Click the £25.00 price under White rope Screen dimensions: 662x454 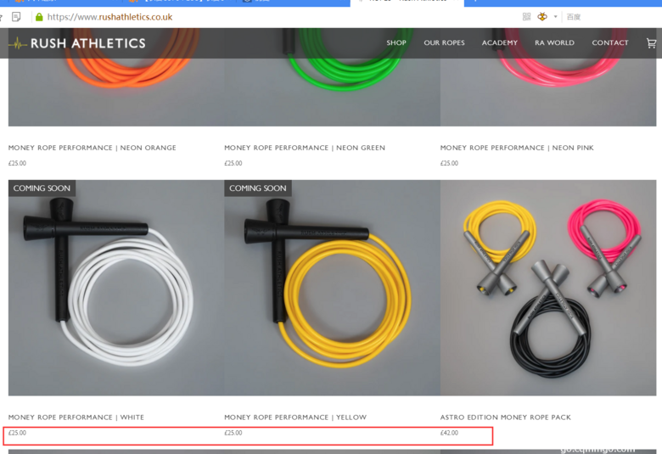point(17,433)
